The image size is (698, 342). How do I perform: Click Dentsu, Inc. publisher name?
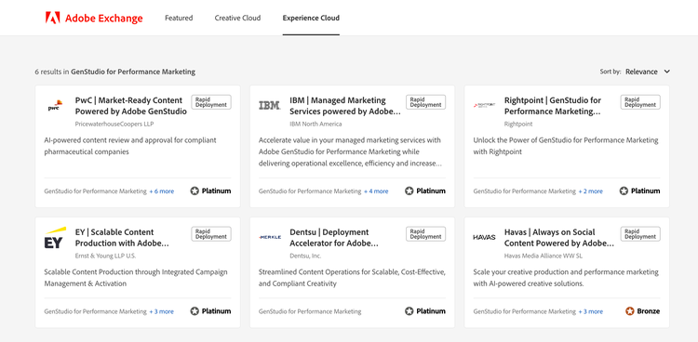(x=305, y=256)
